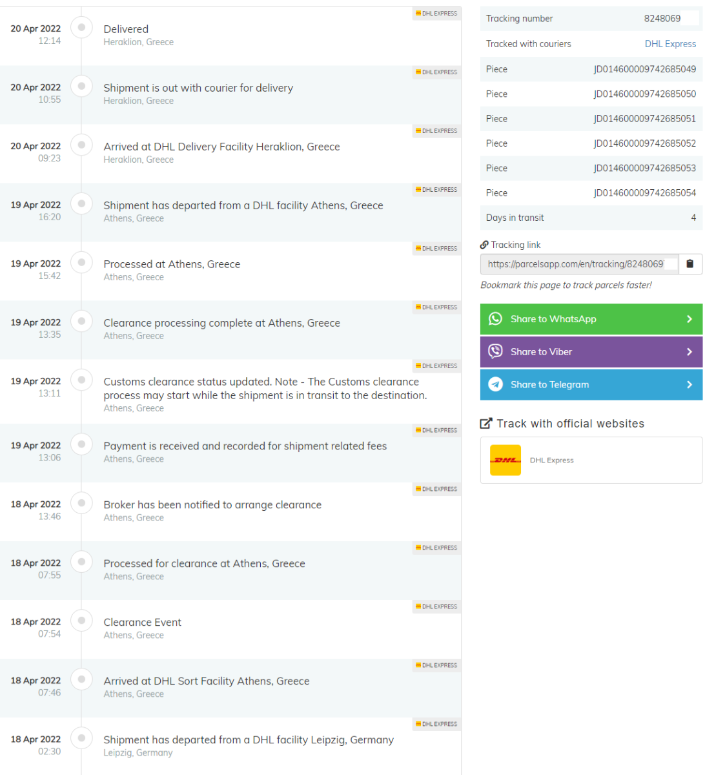Click 'Clearance processing complete at Athens, Greece'

221,323
